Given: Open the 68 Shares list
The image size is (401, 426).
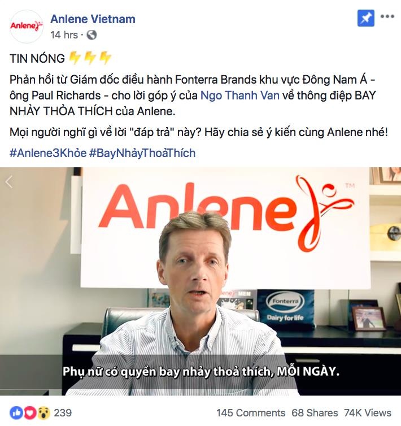Looking at the screenshot, I should [x=315, y=413].
